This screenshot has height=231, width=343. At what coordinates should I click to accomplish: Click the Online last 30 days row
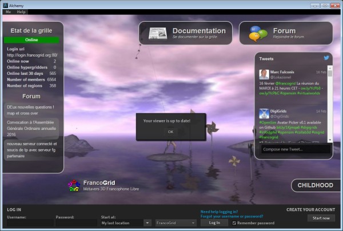(31, 74)
